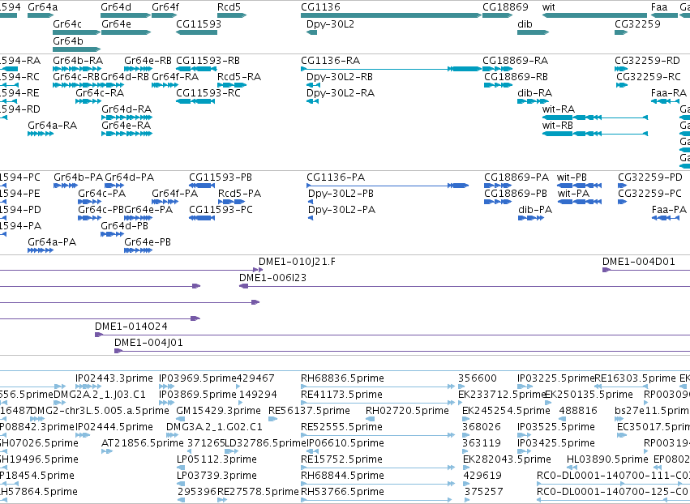690x504 pixels.
Task: Select protein CG18869-PA label
Action: pyautogui.click(x=516, y=177)
